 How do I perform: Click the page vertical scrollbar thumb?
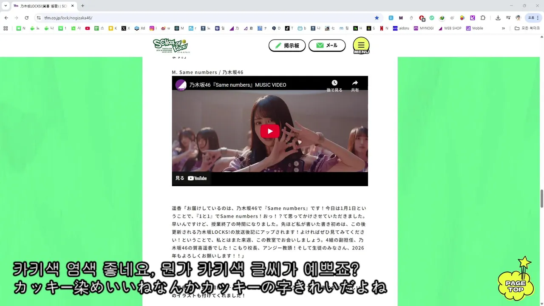click(541, 199)
